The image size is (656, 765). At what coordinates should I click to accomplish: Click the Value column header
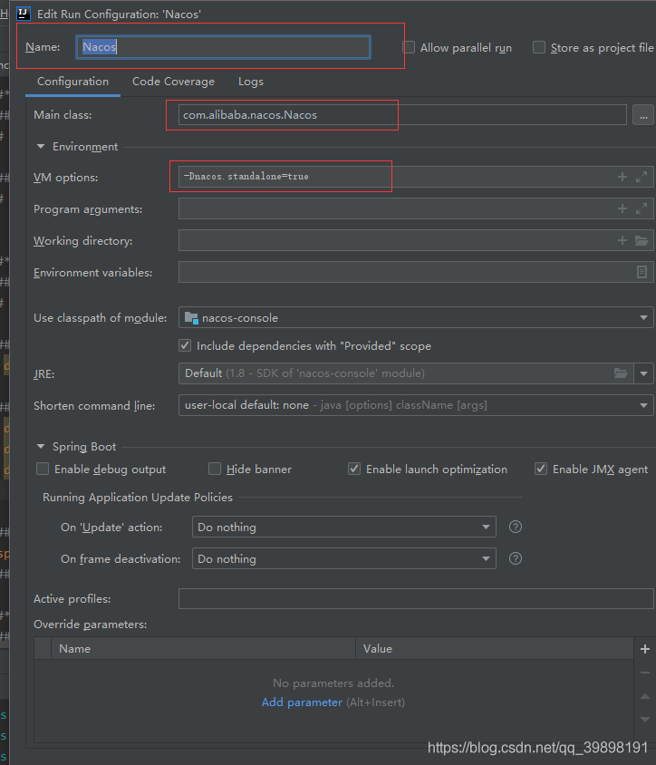[x=495, y=649]
